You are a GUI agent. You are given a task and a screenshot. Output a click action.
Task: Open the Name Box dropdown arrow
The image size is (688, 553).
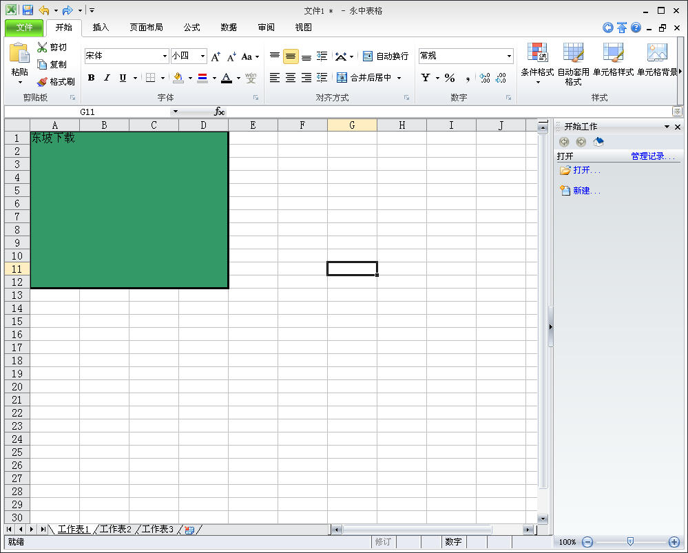(176, 112)
